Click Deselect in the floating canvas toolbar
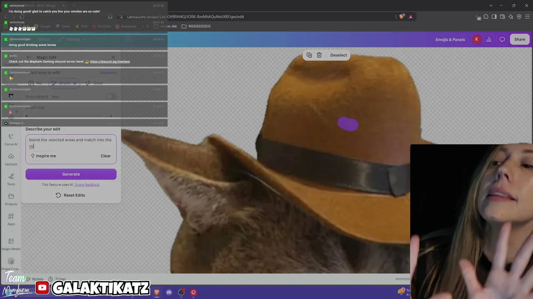This screenshot has height=299, width=533. tap(339, 55)
